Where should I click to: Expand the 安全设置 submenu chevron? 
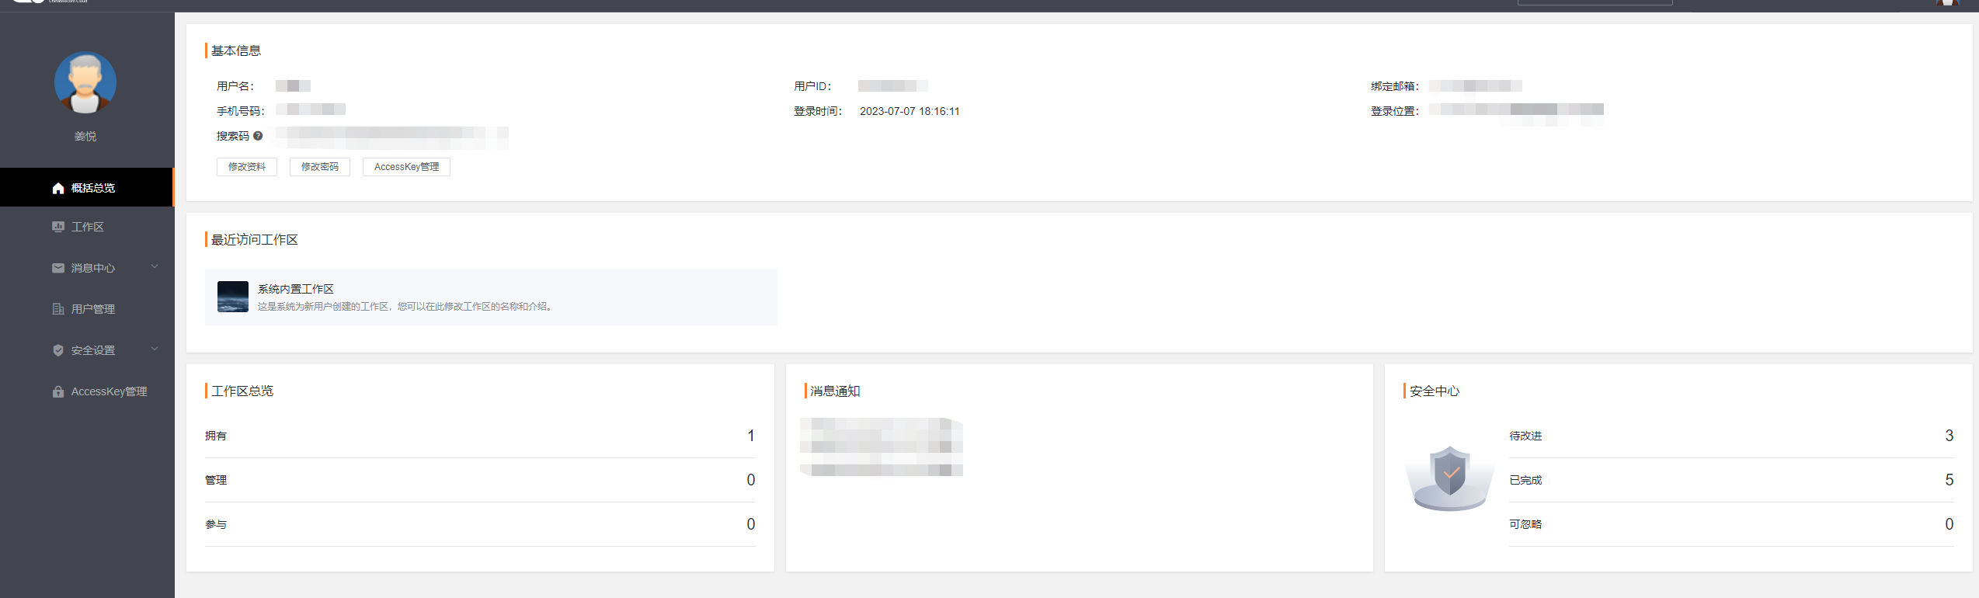[x=155, y=349]
